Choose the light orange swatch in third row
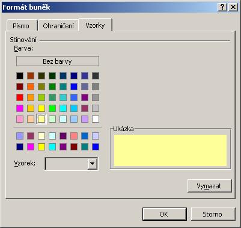 31,97
